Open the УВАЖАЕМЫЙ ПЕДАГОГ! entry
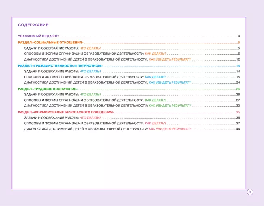Image resolution: width=264 pixels, height=206 pixels. tap(39, 37)
